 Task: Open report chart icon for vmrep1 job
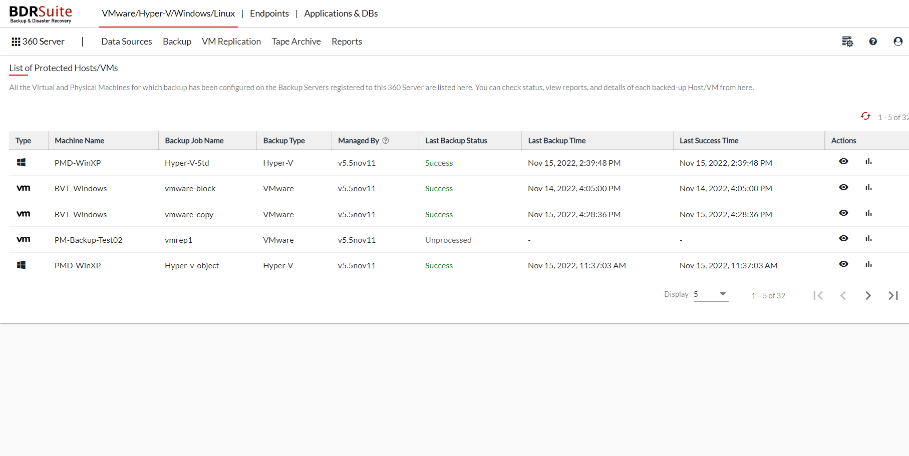tap(868, 238)
